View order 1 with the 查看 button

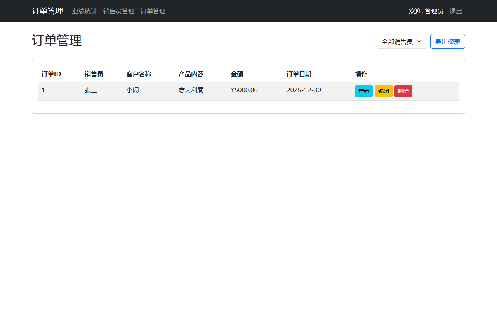[363, 91]
